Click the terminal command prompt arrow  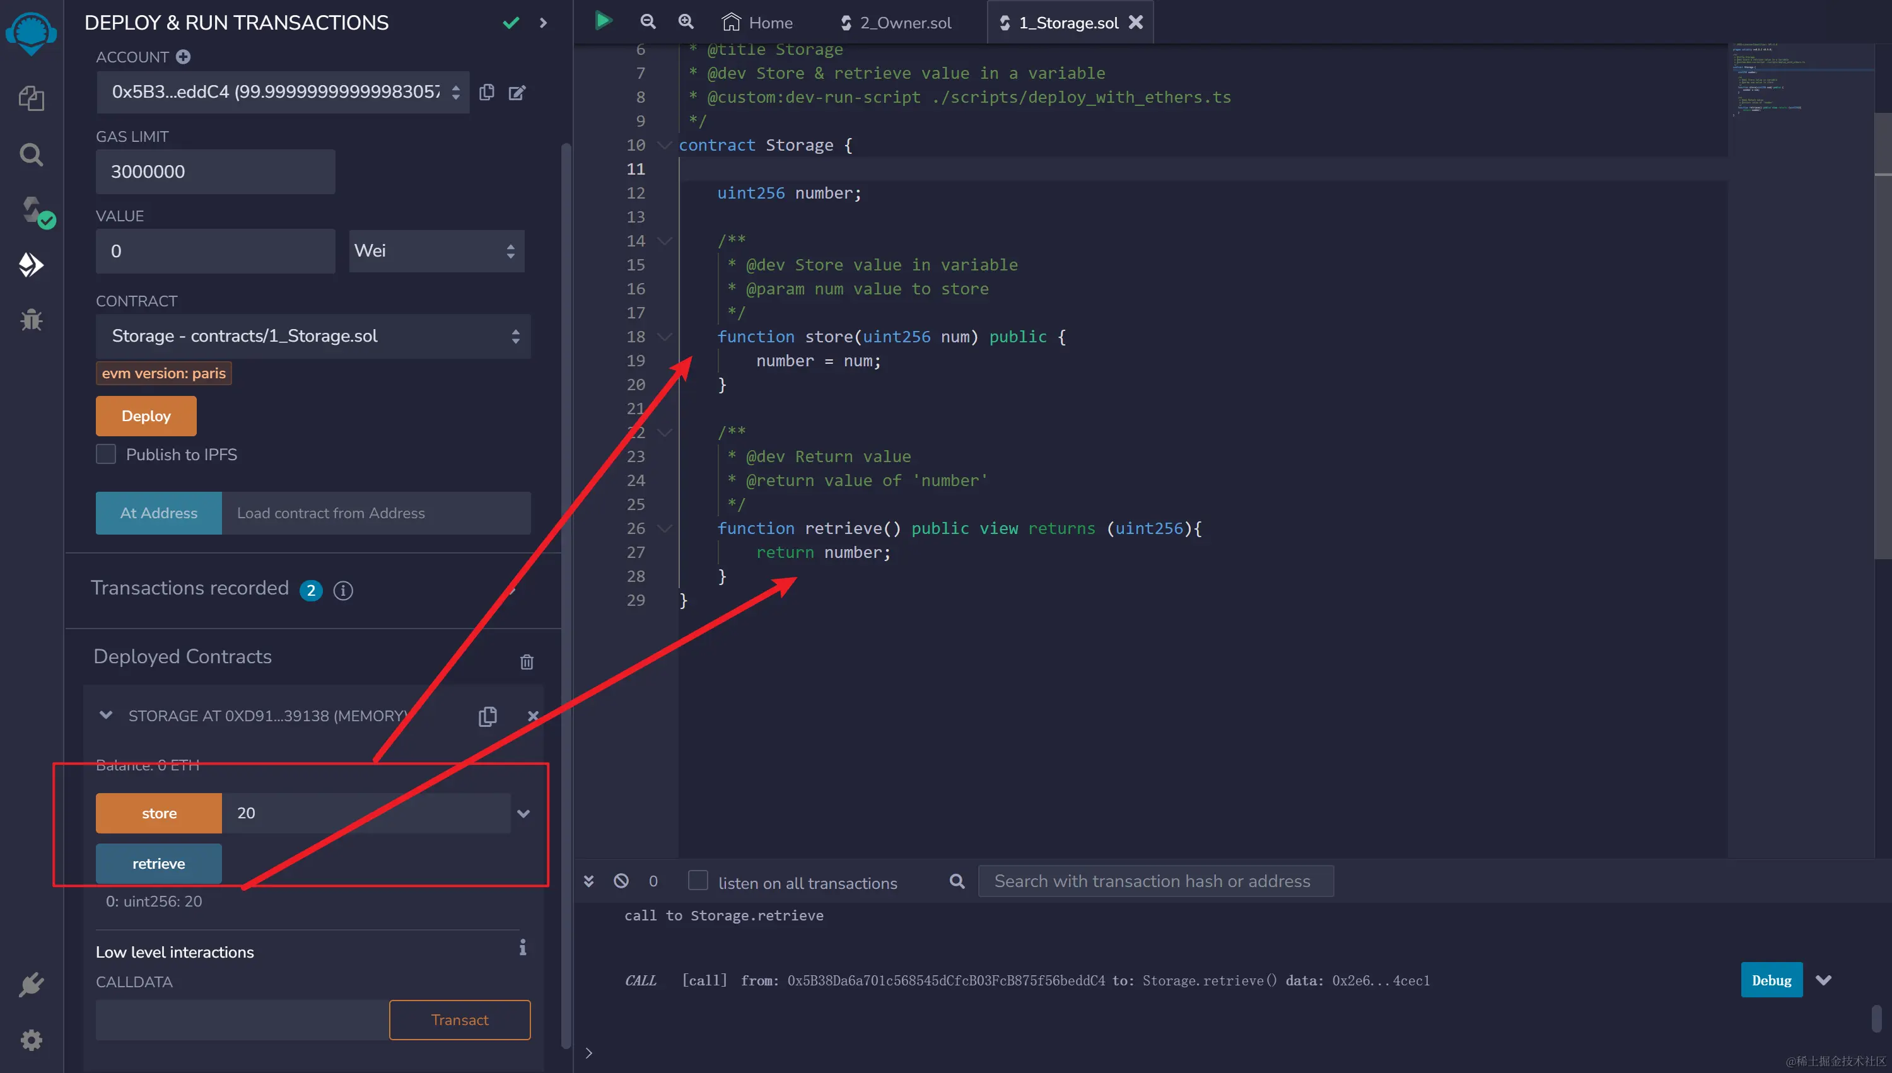(588, 1052)
